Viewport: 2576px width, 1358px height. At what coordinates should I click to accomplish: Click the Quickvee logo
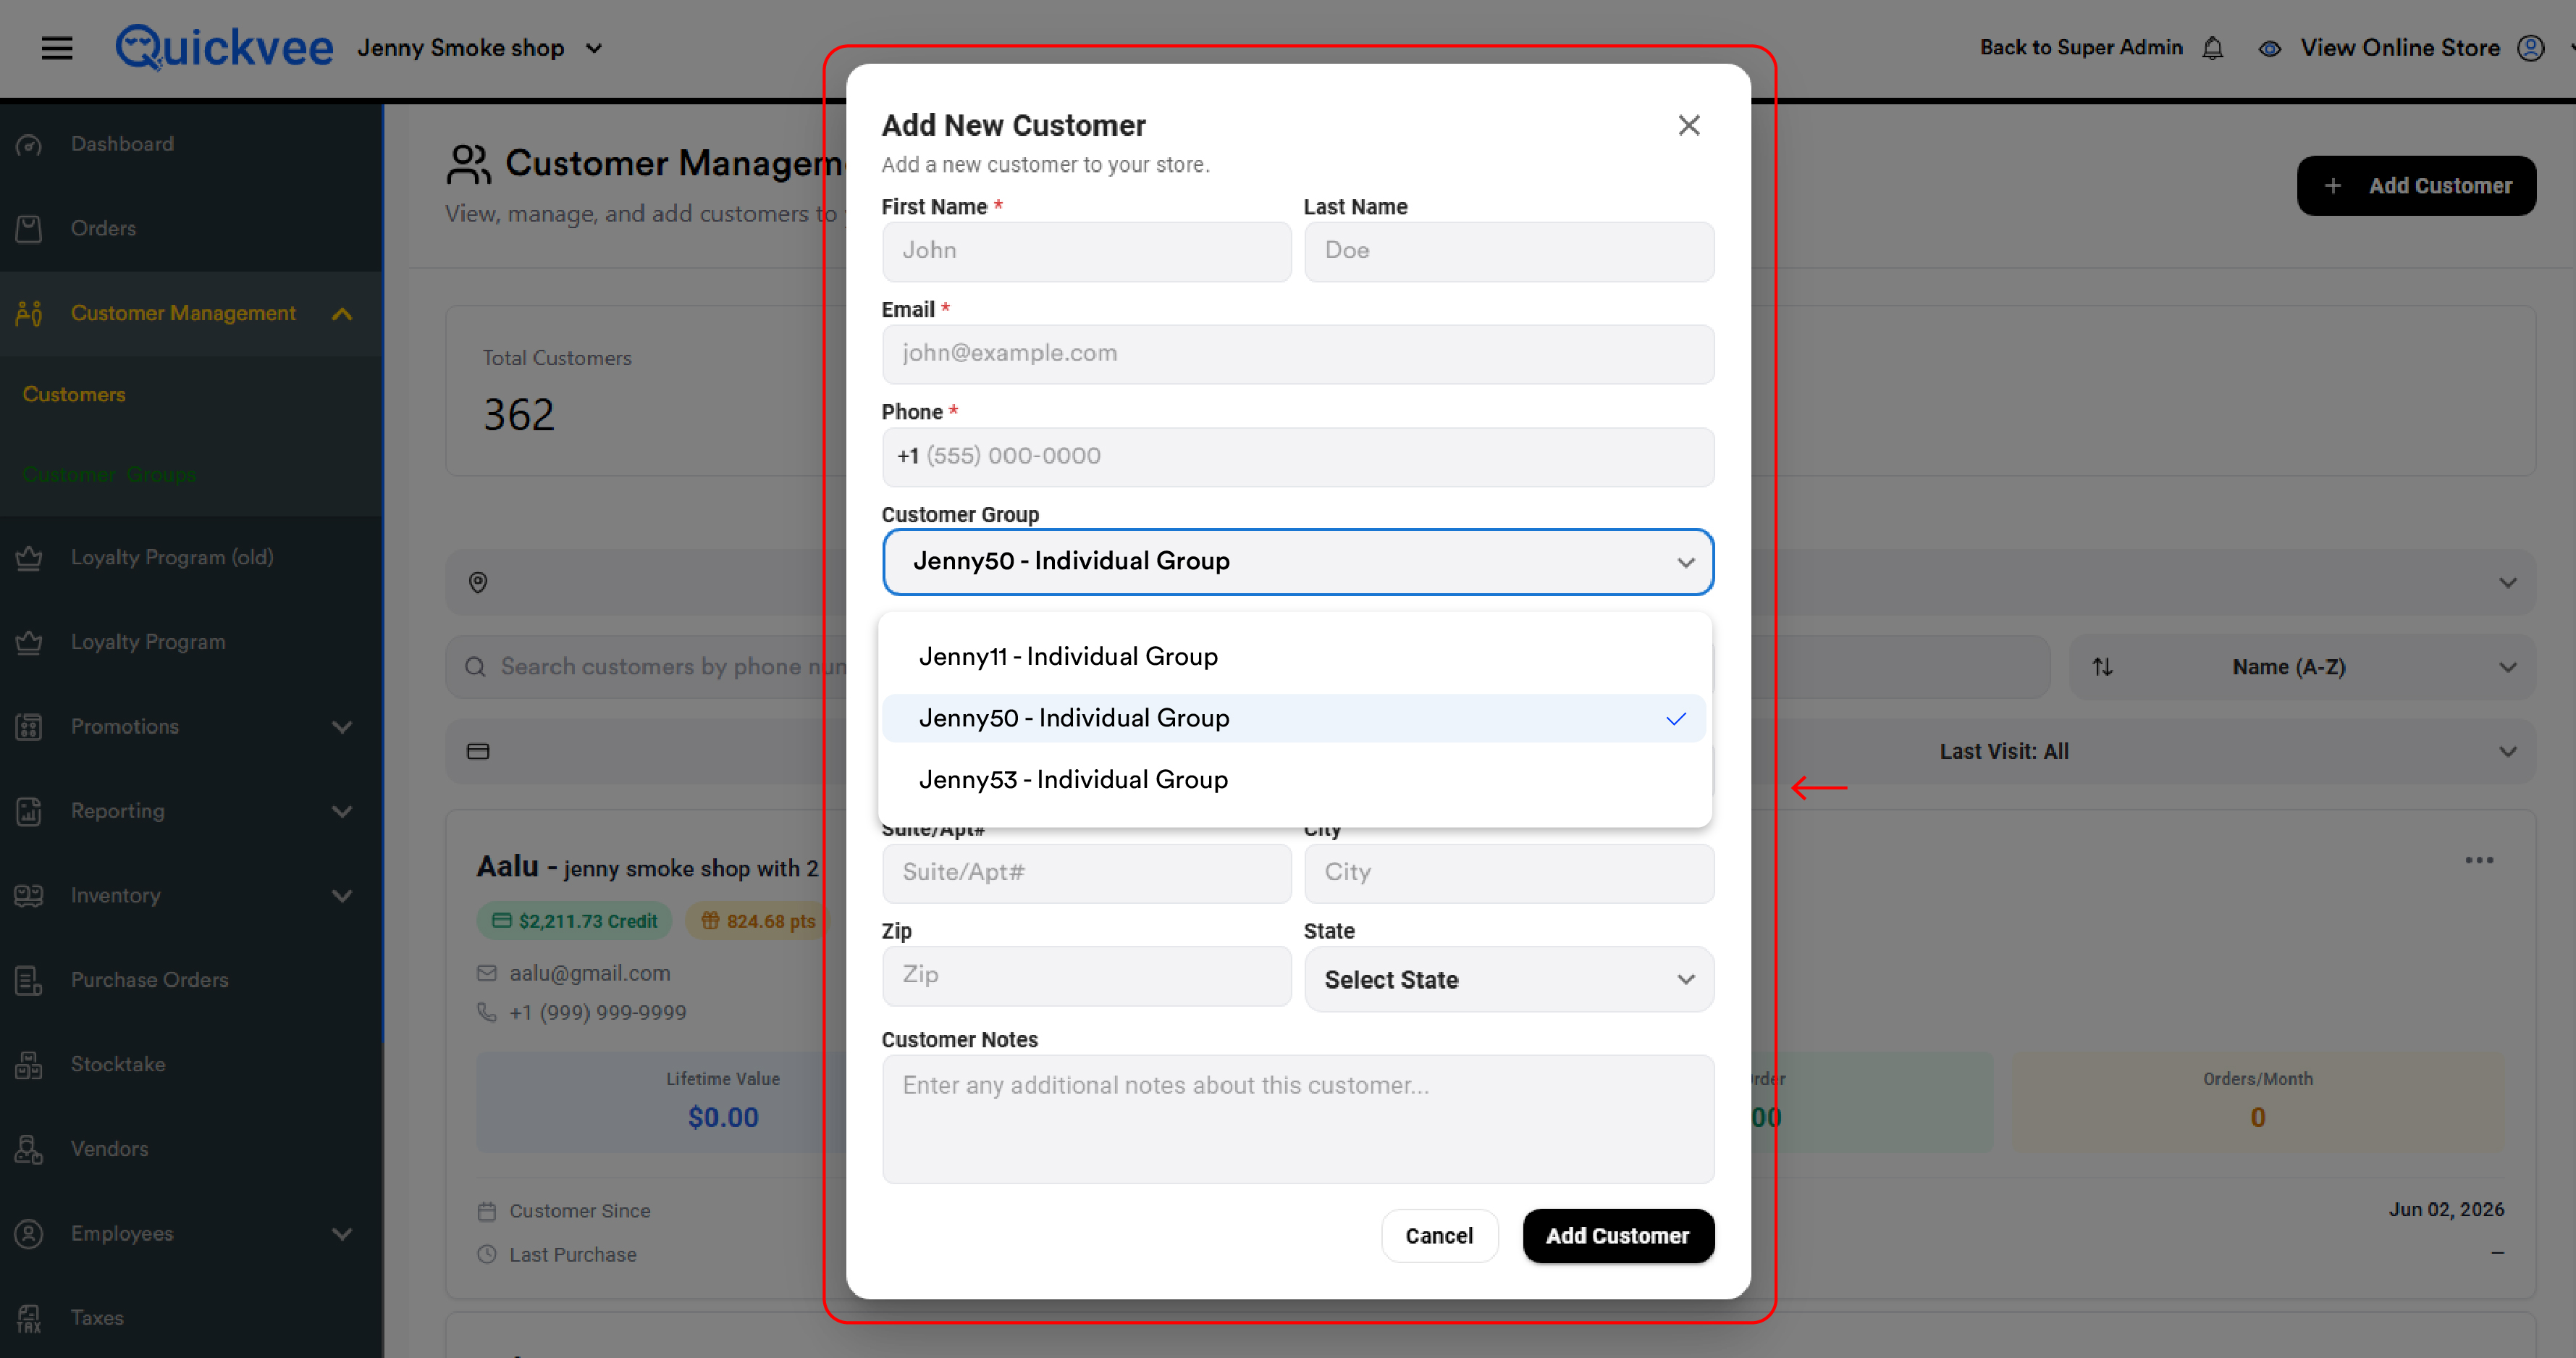tap(224, 47)
